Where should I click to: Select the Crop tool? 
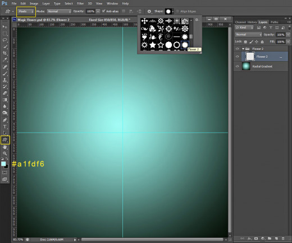(x=5, y=53)
